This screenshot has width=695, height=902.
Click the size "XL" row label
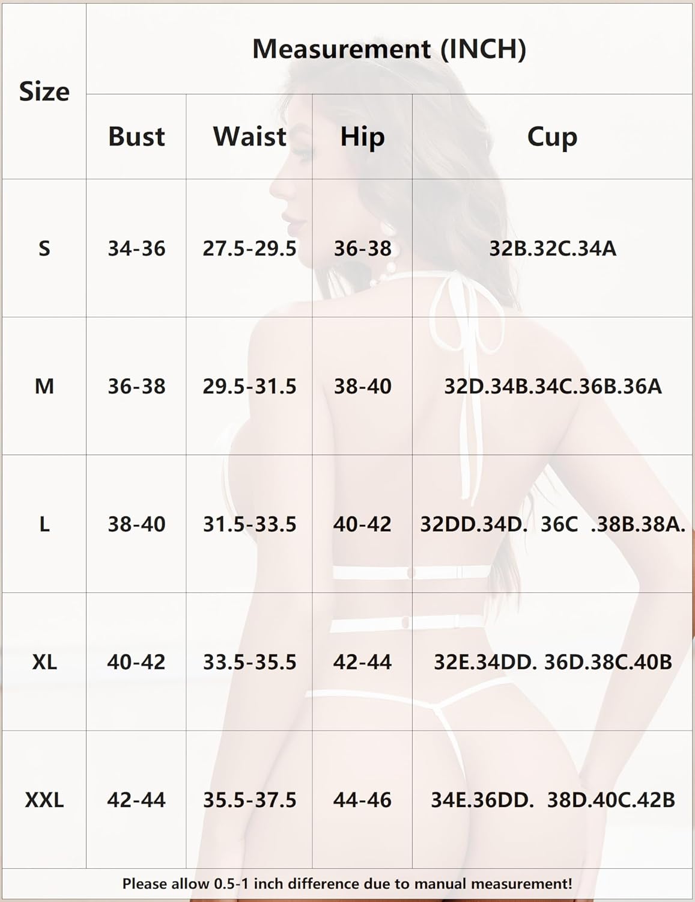click(44, 662)
